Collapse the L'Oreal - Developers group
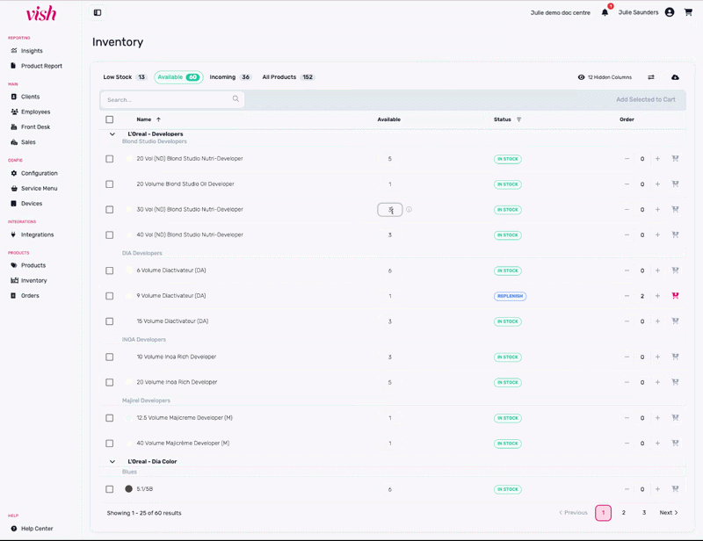Image resolution: width=703 pixels, height=541 pixels. coord(112,134)
